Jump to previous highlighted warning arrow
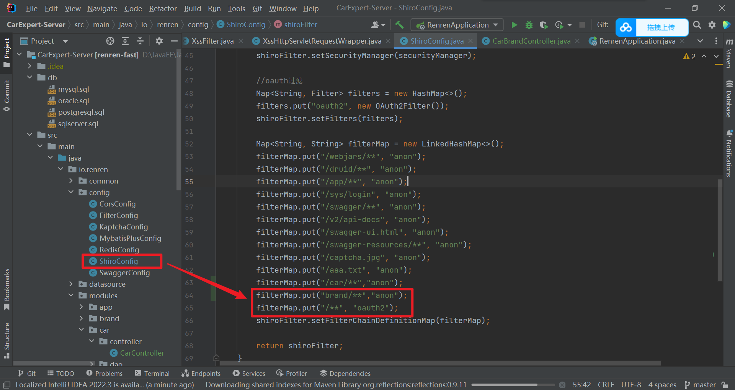Viewport: 735px width, 390px height. 704,56
